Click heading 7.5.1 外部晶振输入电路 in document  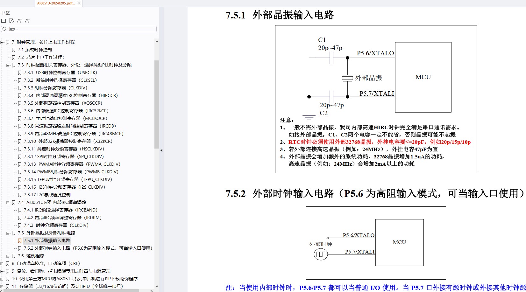[280, 15]
